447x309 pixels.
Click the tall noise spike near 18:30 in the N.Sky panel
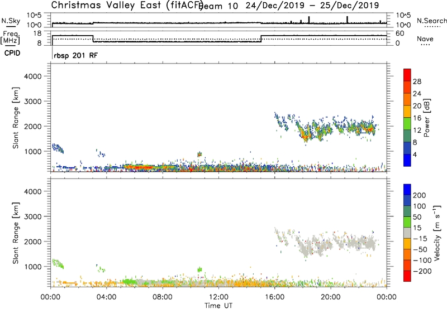(309, 20)
